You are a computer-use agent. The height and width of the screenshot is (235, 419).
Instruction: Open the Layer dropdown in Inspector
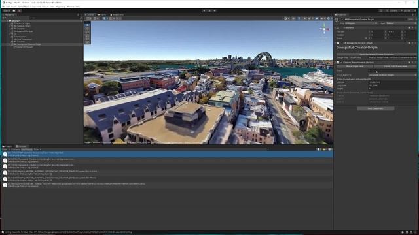(x=401, y=23)
